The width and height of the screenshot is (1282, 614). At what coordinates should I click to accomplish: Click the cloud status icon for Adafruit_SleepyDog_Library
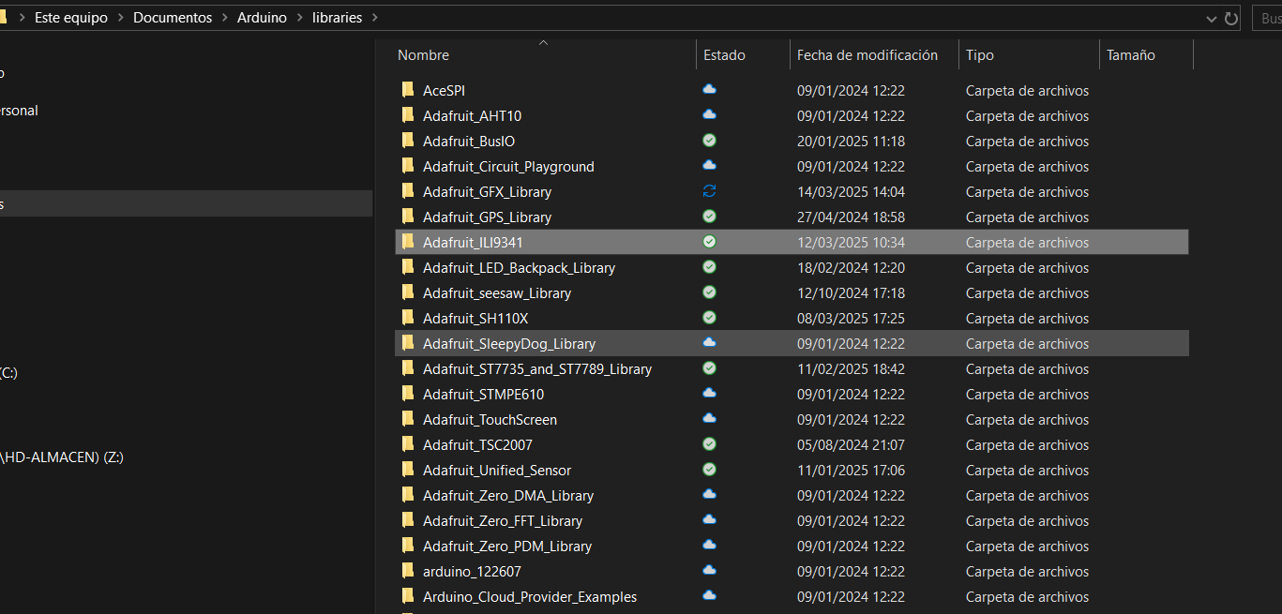pyautogui.click(x=710, y=342)
